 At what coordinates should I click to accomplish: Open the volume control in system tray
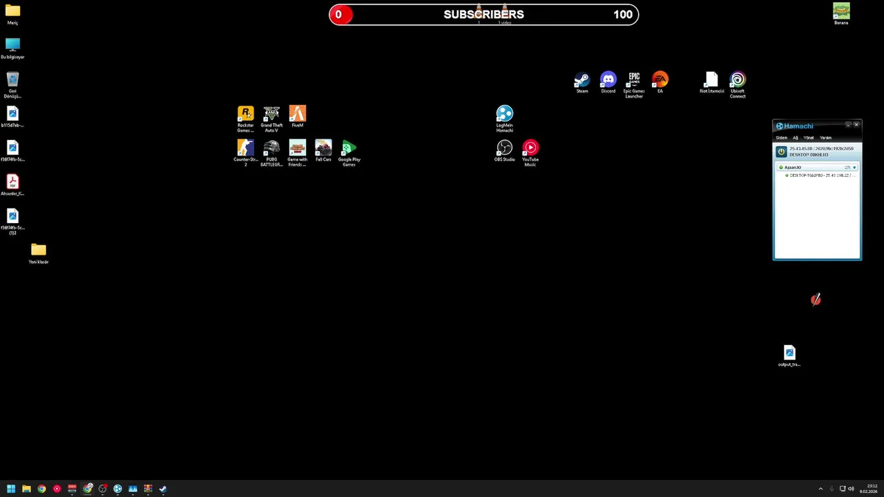(x=851, y=489)
